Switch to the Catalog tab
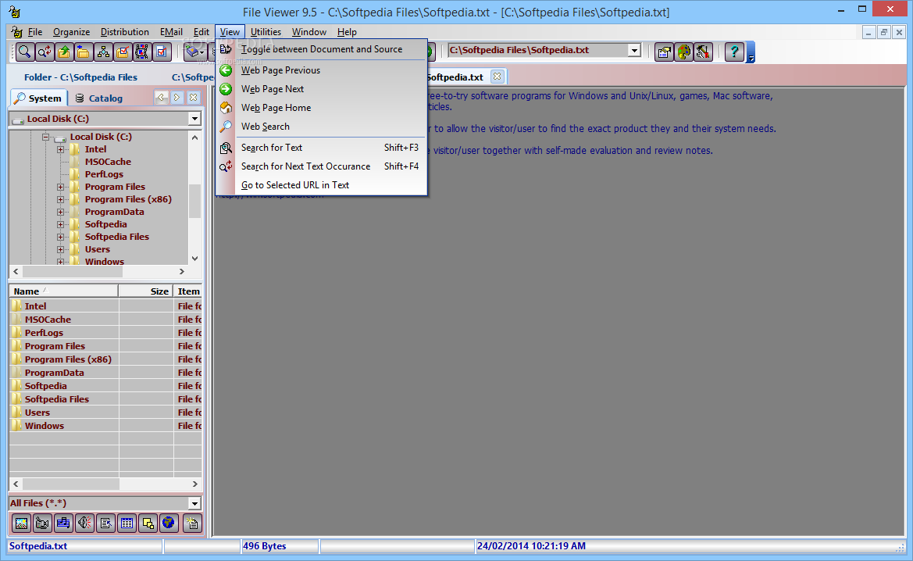 tap(99, 98)
